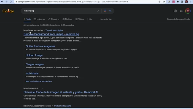The height and width of the screenshot is (109, 193).
Task: Click Más resultados de remove.bg
Action: click(39, 81)
